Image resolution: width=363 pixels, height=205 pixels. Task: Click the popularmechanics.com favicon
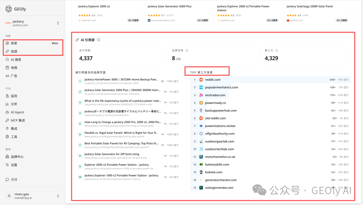coord(201,87)
